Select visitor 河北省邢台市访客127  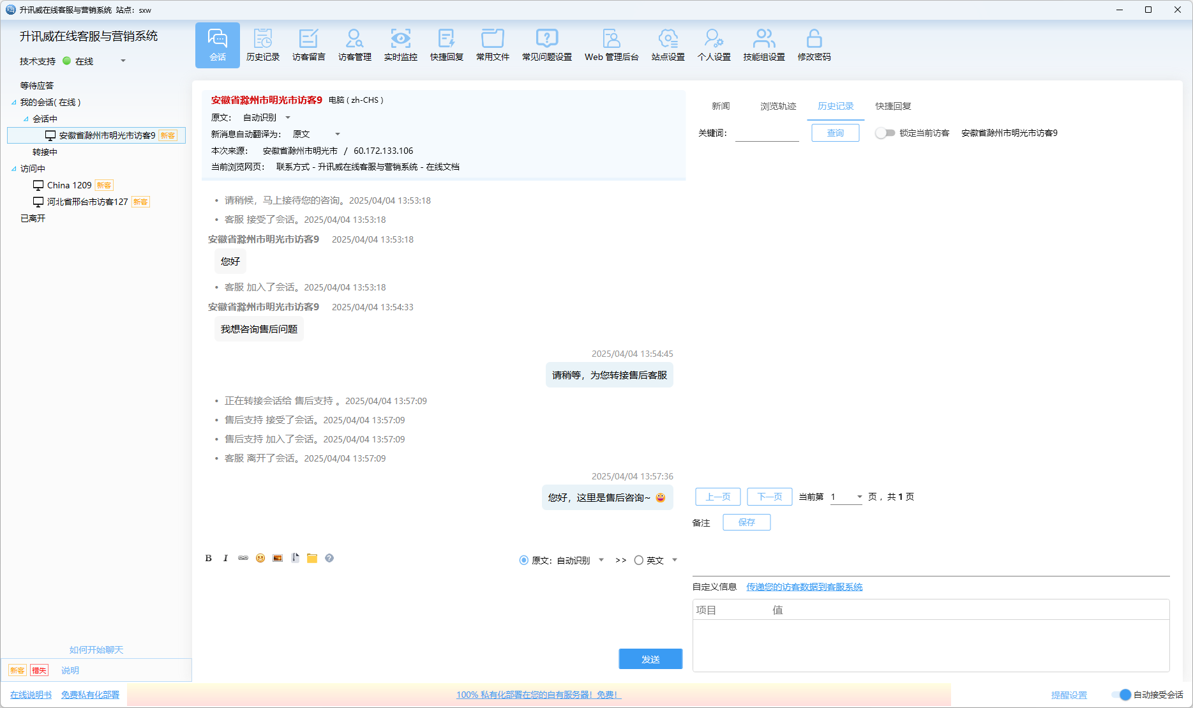(91, 202)
